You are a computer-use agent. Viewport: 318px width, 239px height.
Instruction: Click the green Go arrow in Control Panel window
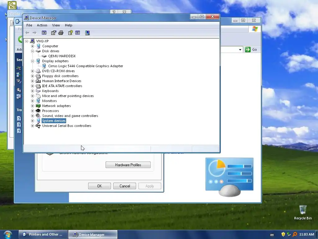click(248, 49)
